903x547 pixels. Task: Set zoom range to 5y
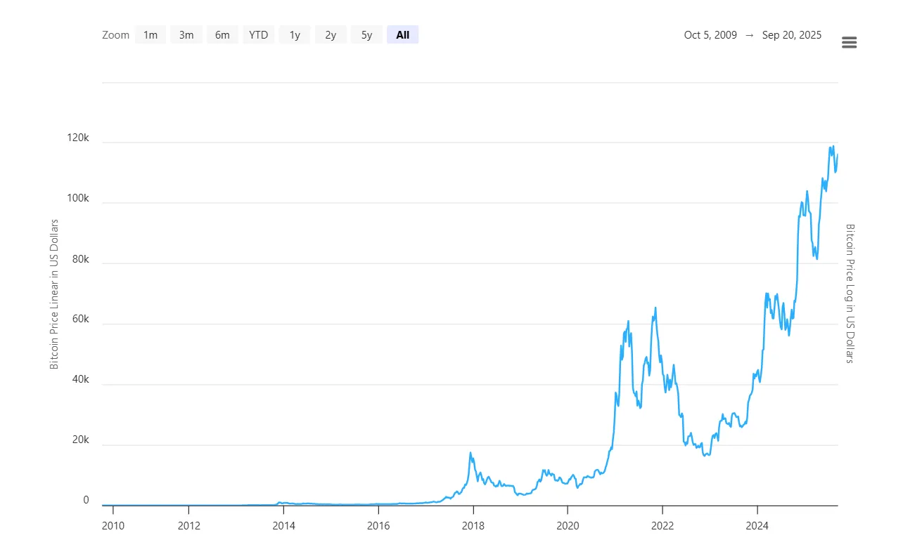366,35
